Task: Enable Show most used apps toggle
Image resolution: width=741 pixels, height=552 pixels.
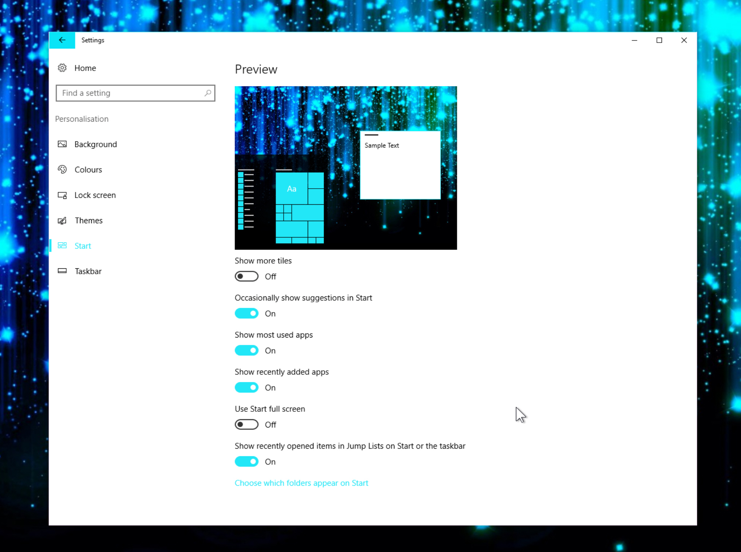Action: [247, 350]
